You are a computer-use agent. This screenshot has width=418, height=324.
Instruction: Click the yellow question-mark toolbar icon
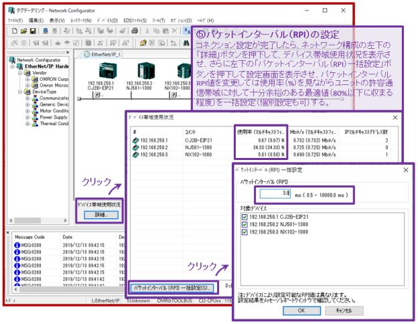143,43
